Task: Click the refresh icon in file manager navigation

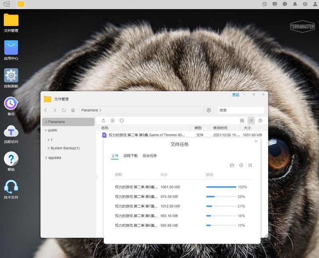Action: [x=64, y=110]
